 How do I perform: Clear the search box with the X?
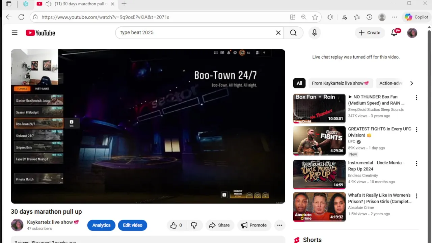point(278,33)
